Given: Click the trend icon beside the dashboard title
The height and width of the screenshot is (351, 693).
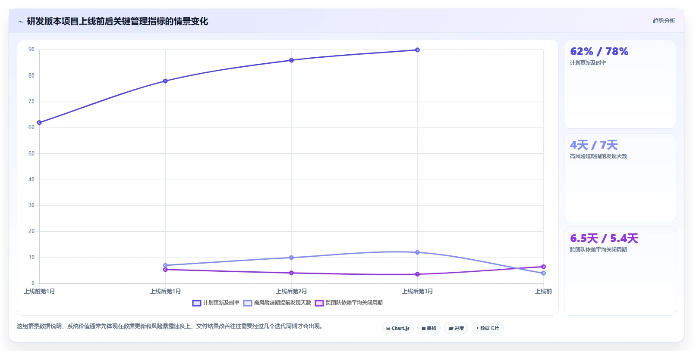Looking at the screenshot, I should [20, 22].
